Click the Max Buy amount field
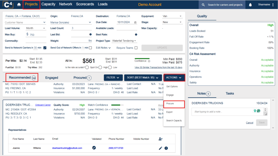The width and height of the screenshot is (278, 156). click(x=36, y=34)
